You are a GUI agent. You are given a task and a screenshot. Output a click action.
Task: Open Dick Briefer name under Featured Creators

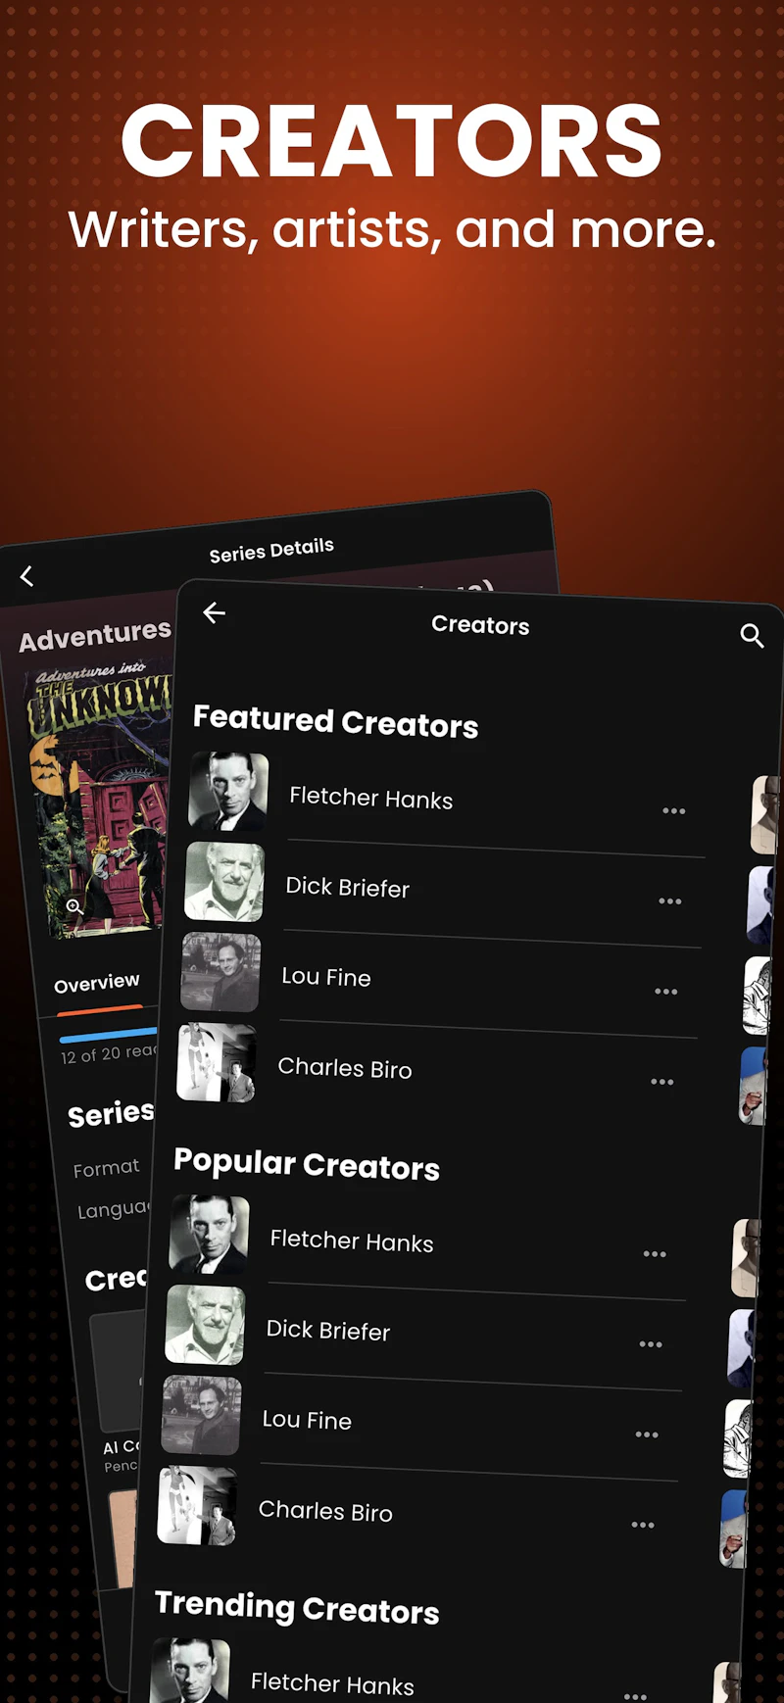(x=348, y=887)
